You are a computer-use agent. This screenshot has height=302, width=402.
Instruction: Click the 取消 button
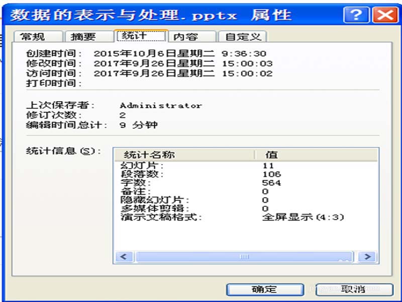coord(354,289)
